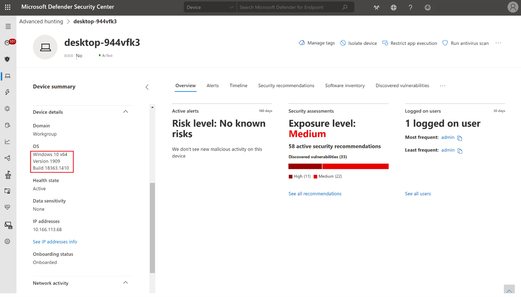Collapse the sidebar with the hamburger icon
Screen dimensions: 521x297
8,26
